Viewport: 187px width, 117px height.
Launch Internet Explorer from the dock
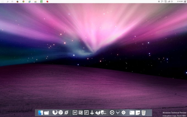[x=66, y=113]
